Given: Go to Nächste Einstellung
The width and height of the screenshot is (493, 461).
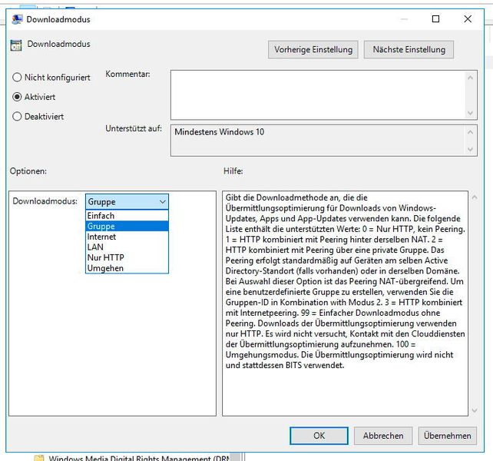Looking at the screenshot, I should [x=409, y=49].
